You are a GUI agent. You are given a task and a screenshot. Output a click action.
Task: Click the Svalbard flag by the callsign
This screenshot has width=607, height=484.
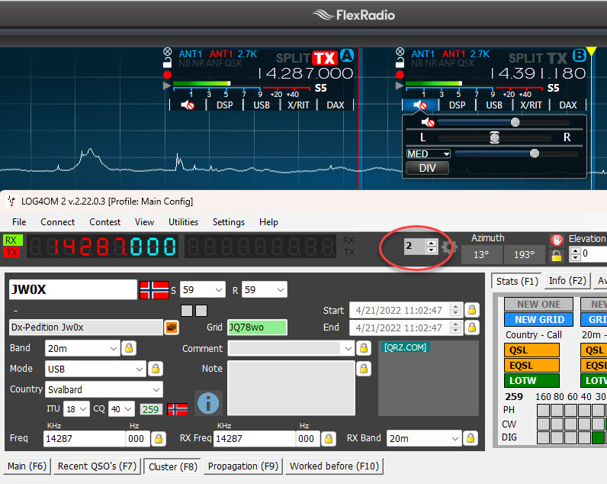pos(154,290)
